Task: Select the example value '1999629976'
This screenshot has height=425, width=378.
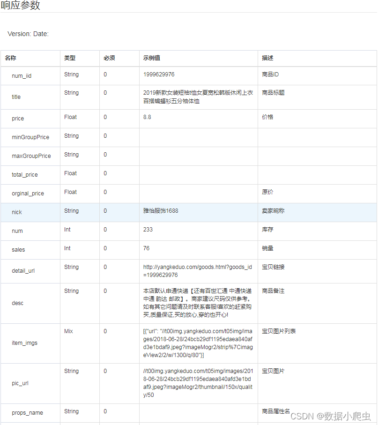Action: [x=159, y=75]
